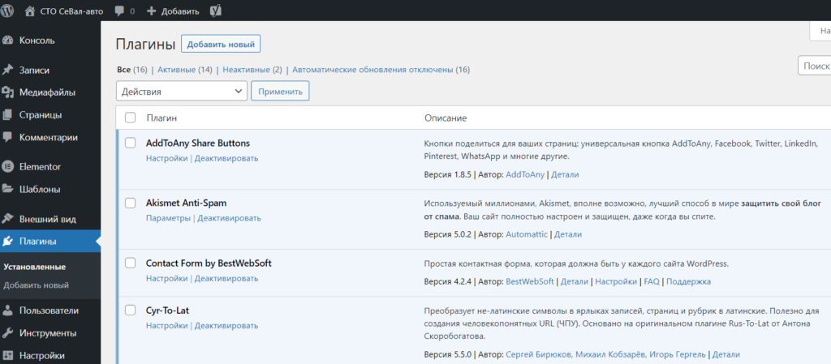Open the FAQ link for Contact Form

[652, 281]
